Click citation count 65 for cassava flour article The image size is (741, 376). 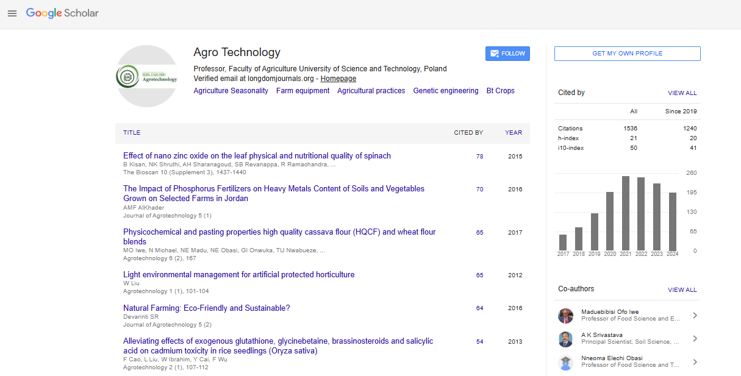pyautogui.click(x=480, y=233)
